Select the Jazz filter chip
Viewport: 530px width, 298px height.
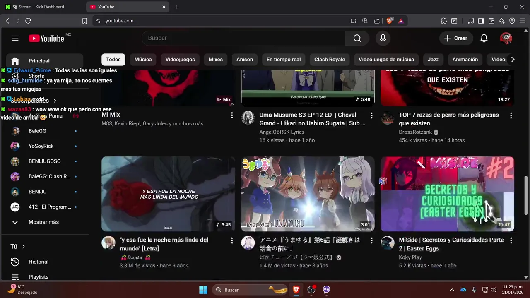coord(433,60)
